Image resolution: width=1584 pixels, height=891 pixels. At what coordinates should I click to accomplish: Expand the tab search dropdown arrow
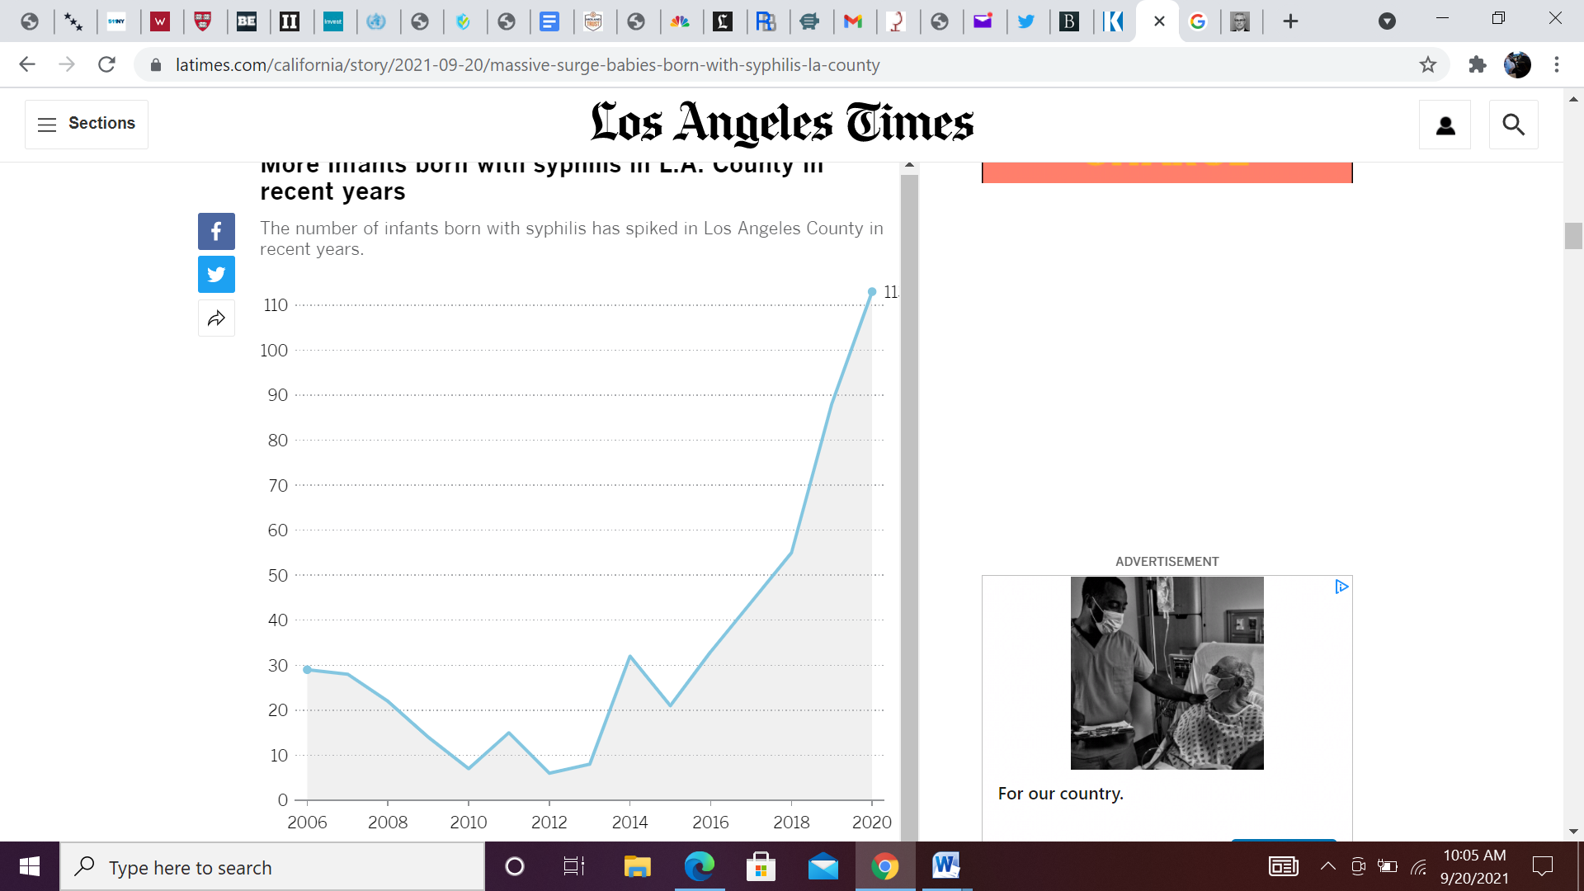(x=1387, y=21)
